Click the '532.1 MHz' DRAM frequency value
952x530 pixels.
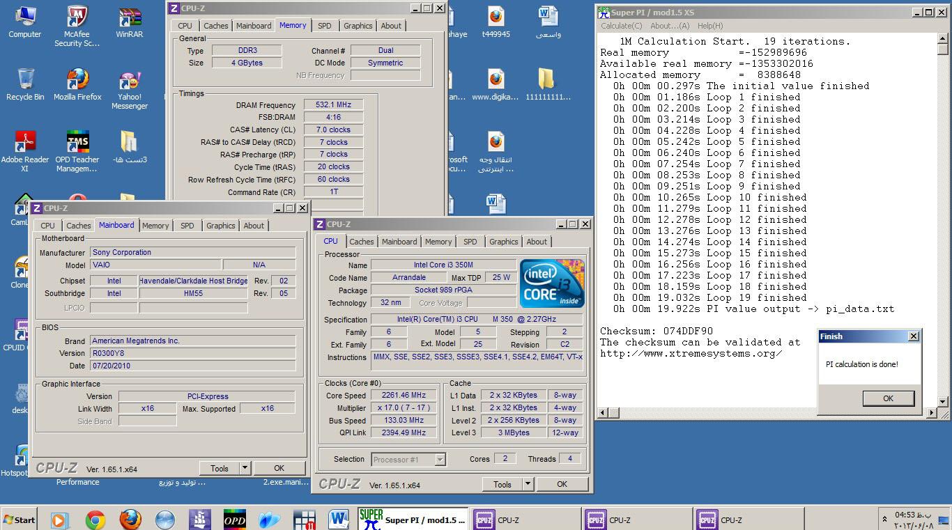pyautogui.click(x=333, y=104)
